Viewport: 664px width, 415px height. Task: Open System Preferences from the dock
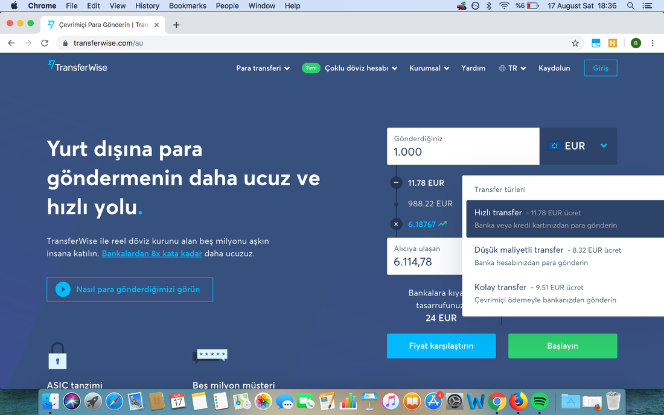point(455,401)
